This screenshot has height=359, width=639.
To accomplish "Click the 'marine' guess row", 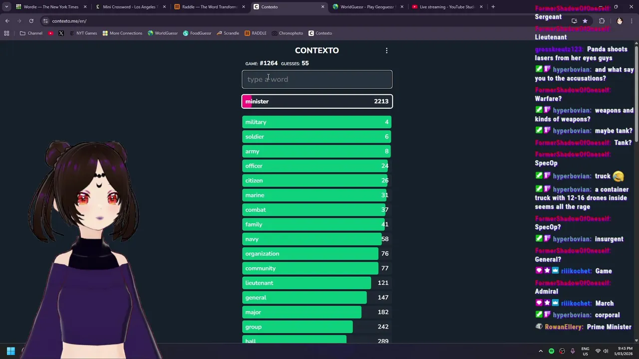I will (x=317, y=195).
